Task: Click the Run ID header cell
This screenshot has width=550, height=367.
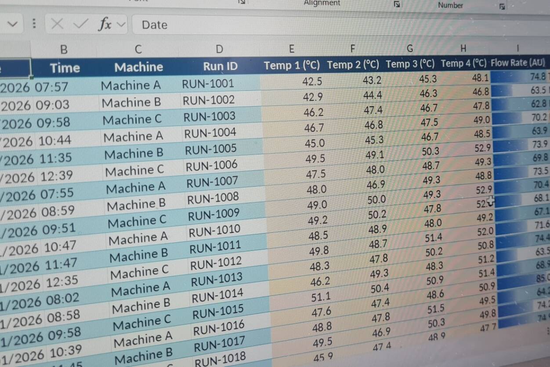Action: (220, 66)
